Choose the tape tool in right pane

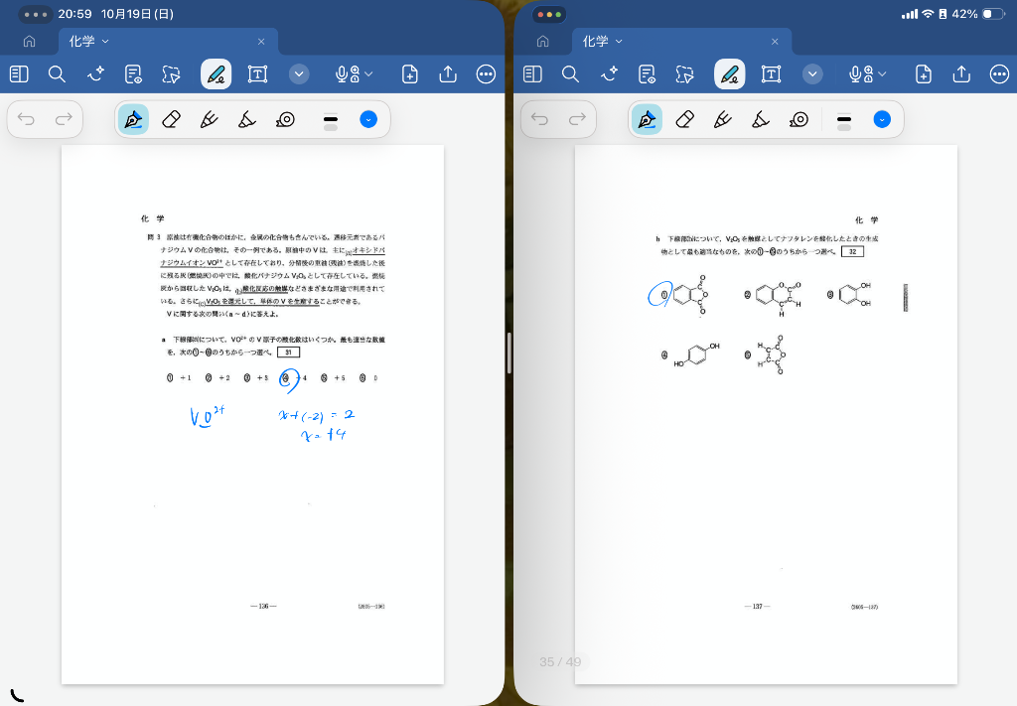[799, 120]
